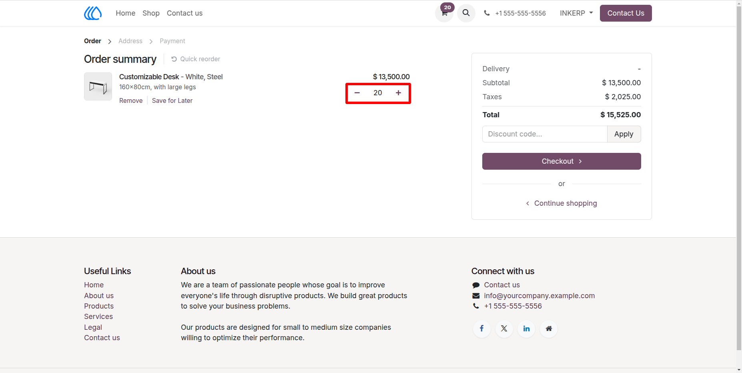Viewport: 742px width, 373px height.
Task: Apply the discount code
Action: click(x=624, y=134)
